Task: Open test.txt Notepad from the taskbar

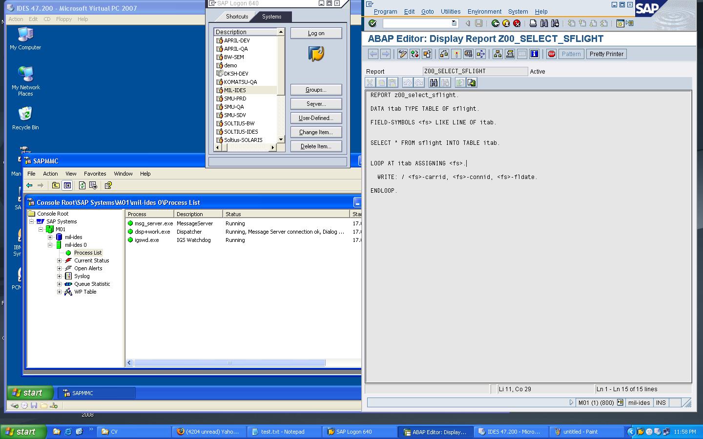Action: click(x=283, y=432)
